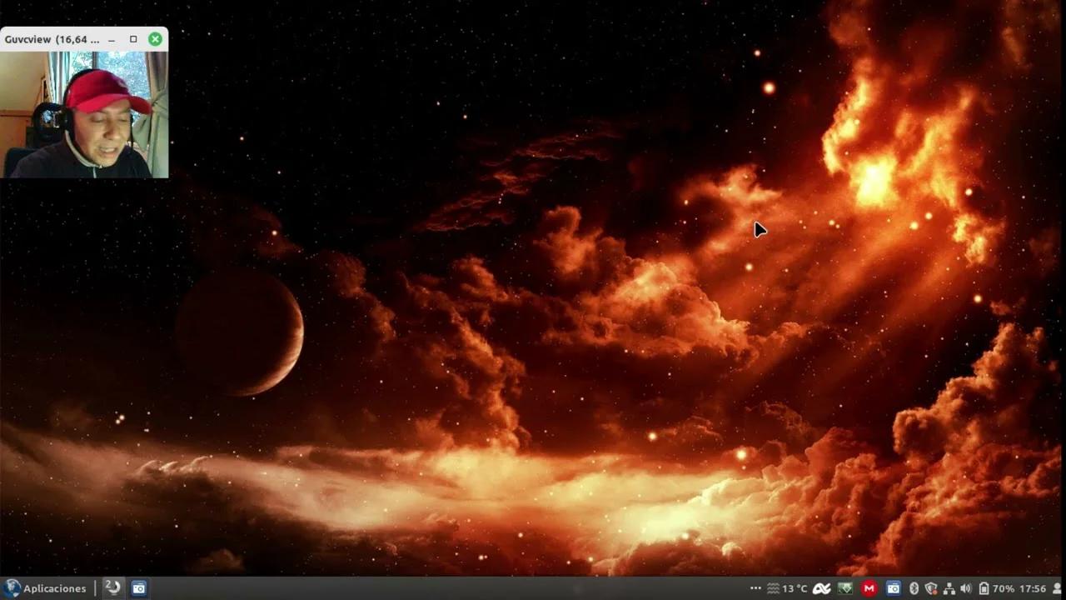Click the user session icon at tray end

click(1057, 588)
